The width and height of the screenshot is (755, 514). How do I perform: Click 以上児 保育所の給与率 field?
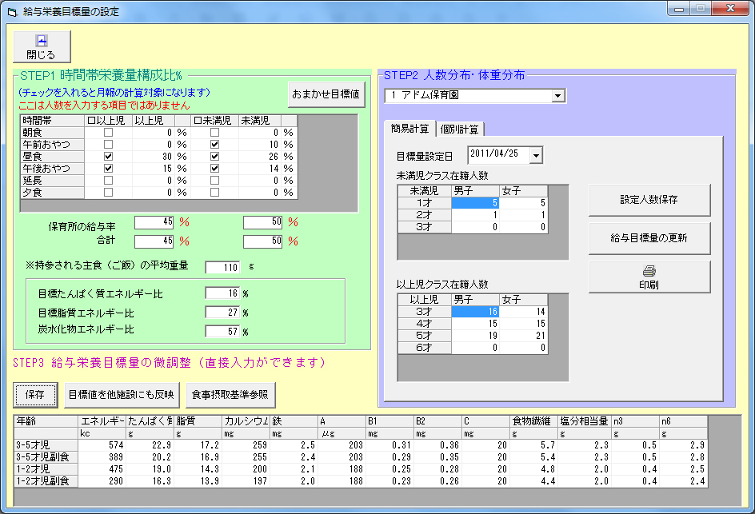(x=154, y=222)
